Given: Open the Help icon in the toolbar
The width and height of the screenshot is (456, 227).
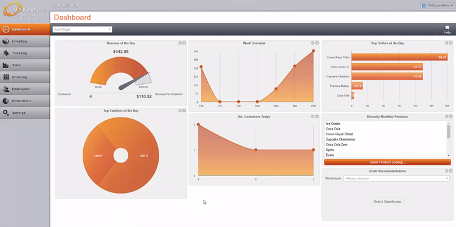Looking at the screenshot, I should pos(447,29).
